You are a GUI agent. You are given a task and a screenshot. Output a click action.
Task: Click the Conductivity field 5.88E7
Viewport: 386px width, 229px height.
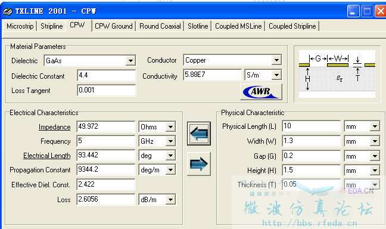(213, 75)
